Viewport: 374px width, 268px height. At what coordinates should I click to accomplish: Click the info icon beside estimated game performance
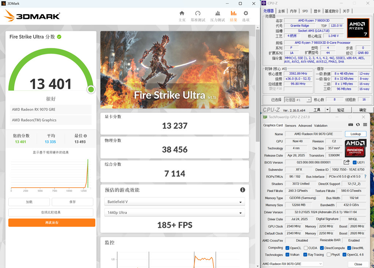coord(243,190)
